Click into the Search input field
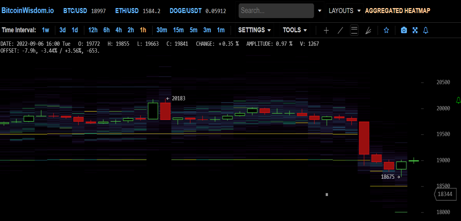The height and width of the screenshot is (221, 461). [276, 11]
